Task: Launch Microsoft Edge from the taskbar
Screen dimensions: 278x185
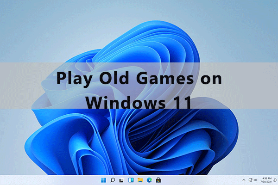Action: [149, 180]
